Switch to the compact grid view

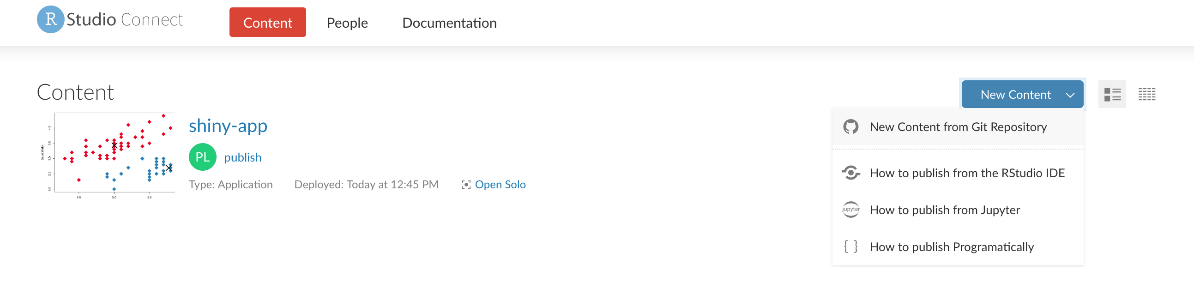(1147, 95)
